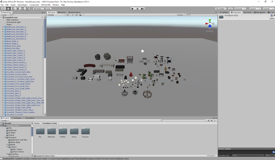Select the Rect transform tool
Screen dimensions: 275x160
pyautogui.click(x=23, y=9)
